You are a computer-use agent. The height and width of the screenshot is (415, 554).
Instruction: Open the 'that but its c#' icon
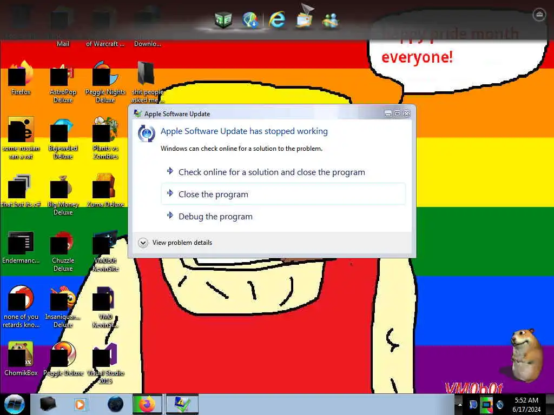pos(21,191)
